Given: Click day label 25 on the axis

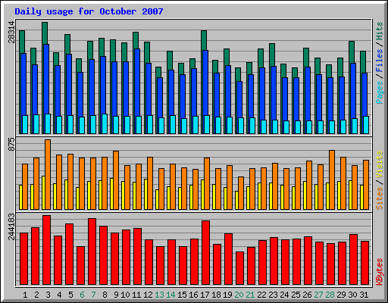Looking at the screenshot, I should point(296,295).
